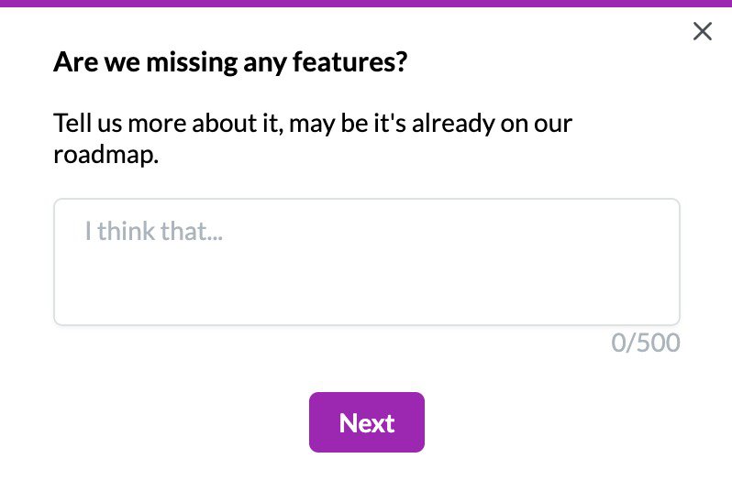Click the purple bar at the top

coord(366,3)
